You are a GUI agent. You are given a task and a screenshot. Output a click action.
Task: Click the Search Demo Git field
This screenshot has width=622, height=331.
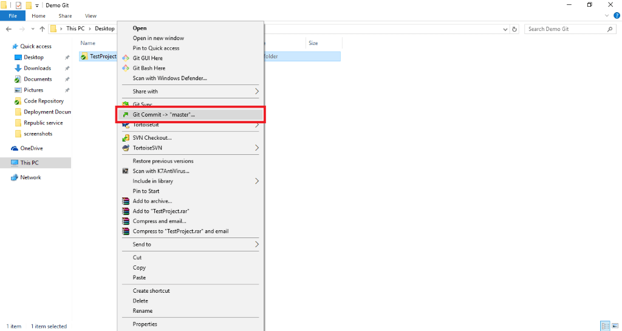[x=570, y=29]
